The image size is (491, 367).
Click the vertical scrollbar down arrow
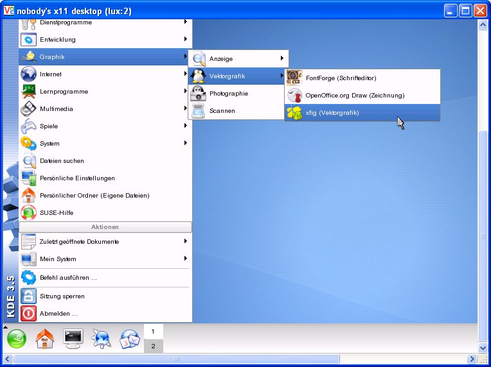pyautogui.click(x=483, y=348)
